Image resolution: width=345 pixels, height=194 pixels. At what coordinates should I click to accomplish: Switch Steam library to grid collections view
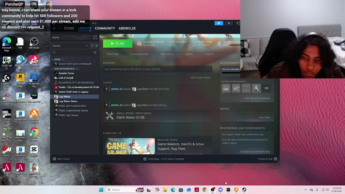coord(95,37)
